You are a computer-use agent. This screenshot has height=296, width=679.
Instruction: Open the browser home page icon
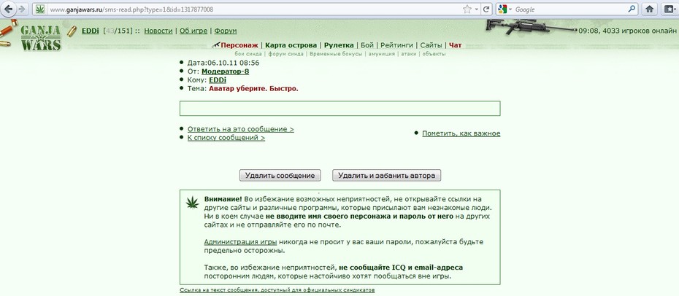(x=649, y=9)
